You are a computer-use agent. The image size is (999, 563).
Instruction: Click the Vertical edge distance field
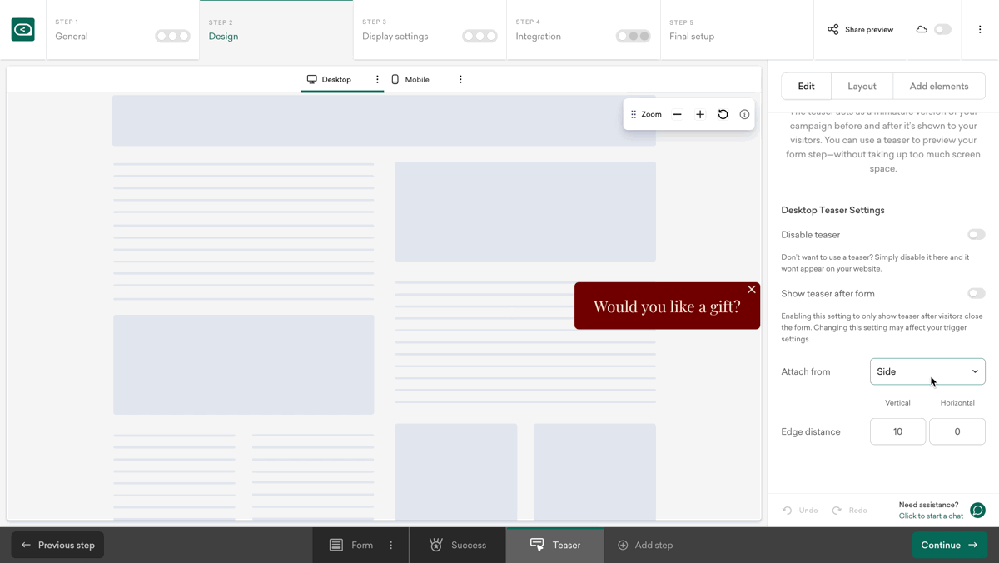coord(897,431)
